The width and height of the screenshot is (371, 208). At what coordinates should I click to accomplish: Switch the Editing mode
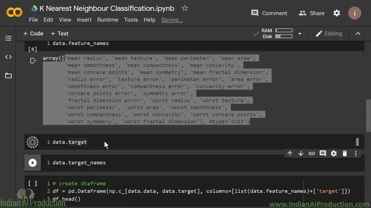click(x=329, y=34)
